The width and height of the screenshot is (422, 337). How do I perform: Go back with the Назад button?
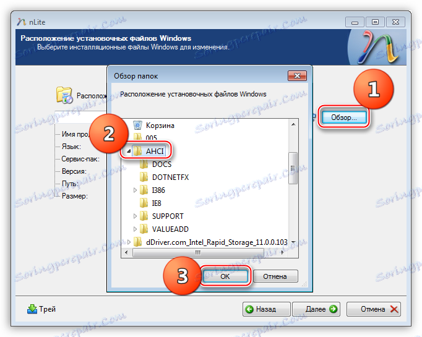click(266, 309)
